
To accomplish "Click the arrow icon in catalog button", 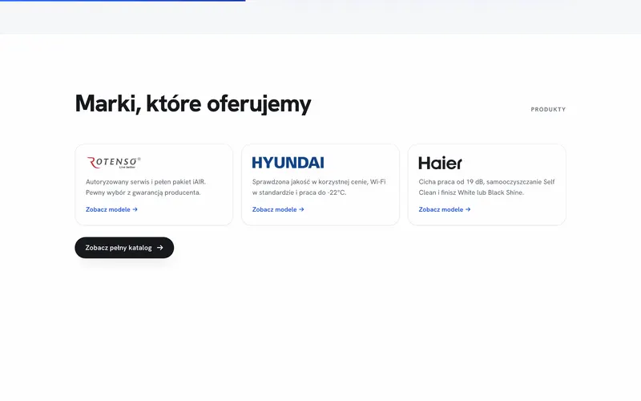I will [x=159, y=248].
